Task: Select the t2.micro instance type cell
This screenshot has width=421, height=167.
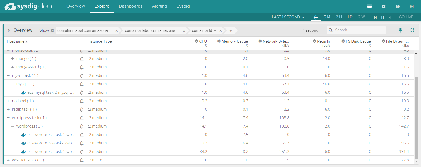Action: click(95, 160)
